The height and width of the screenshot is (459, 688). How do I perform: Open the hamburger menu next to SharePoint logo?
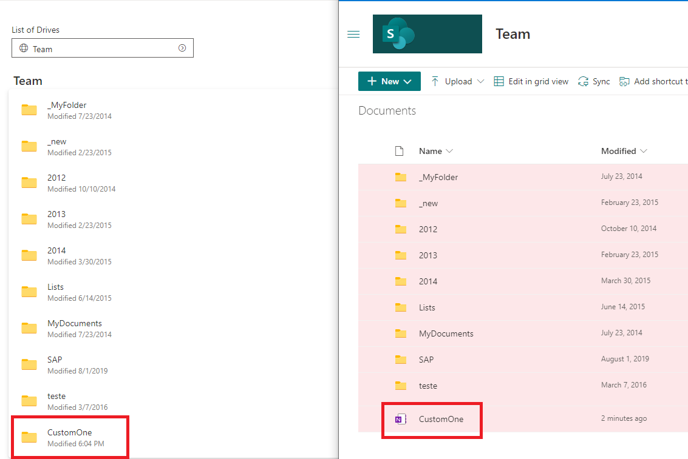(x=353, y=35)
